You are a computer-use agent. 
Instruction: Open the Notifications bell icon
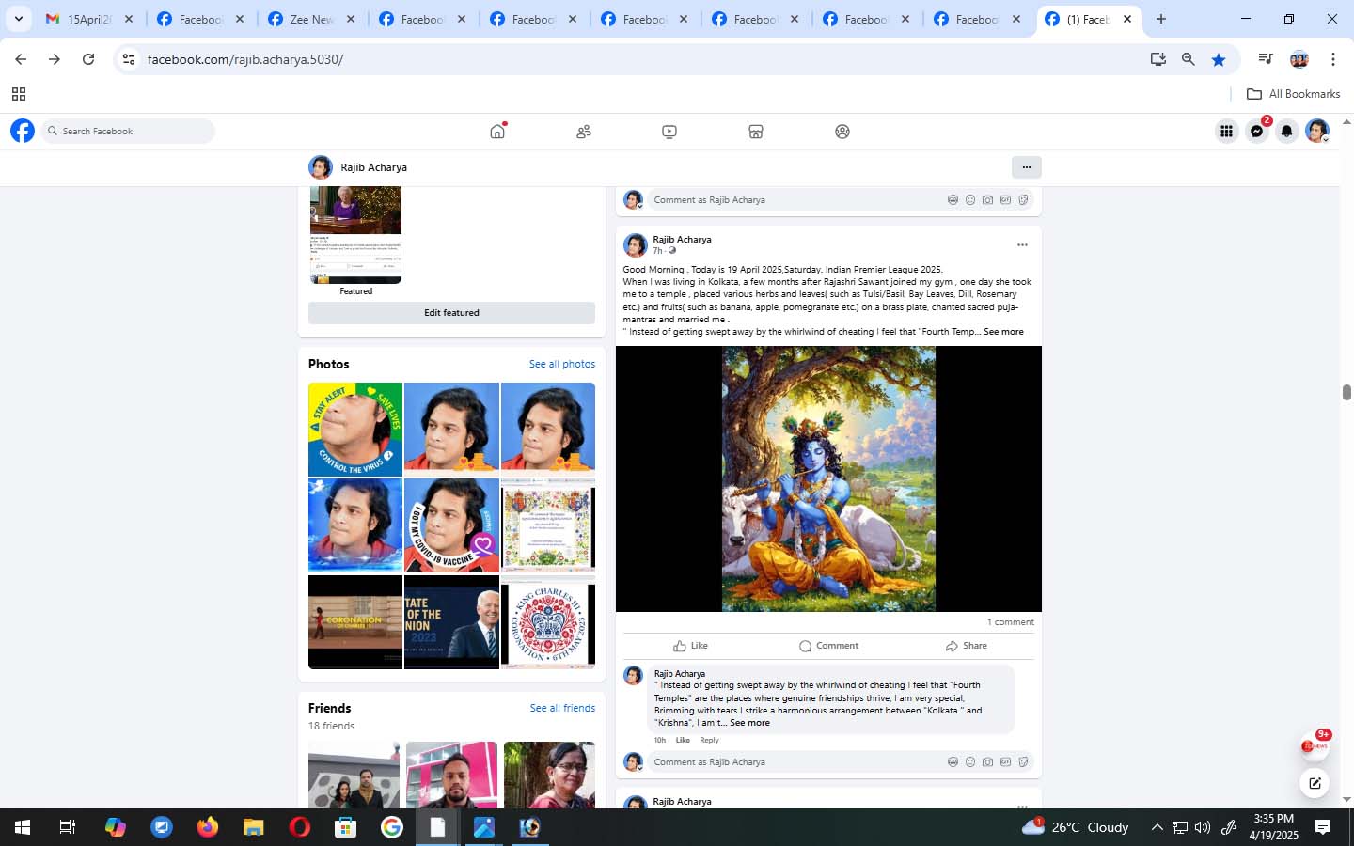pos(1287,132)
